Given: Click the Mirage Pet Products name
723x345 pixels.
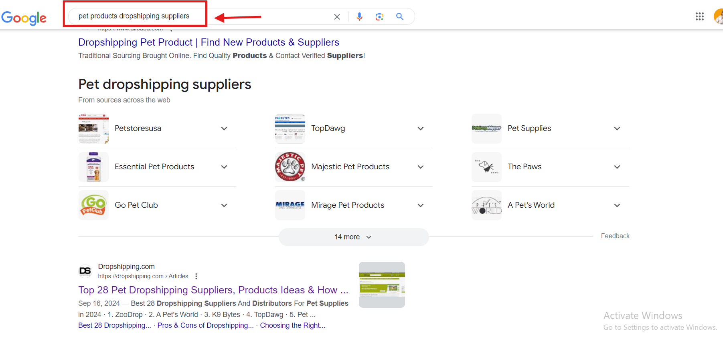Looking at the screenshot, I should 348,205.
